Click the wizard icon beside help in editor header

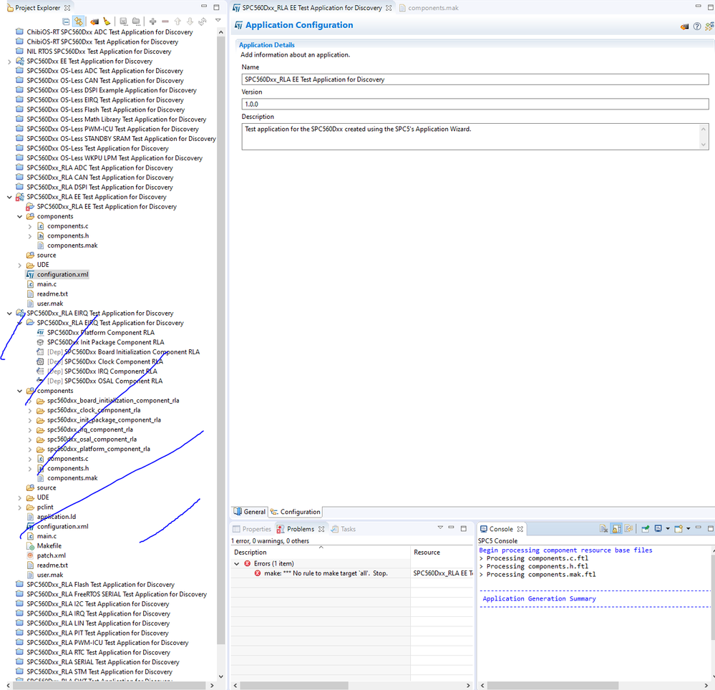coord(709,26)
